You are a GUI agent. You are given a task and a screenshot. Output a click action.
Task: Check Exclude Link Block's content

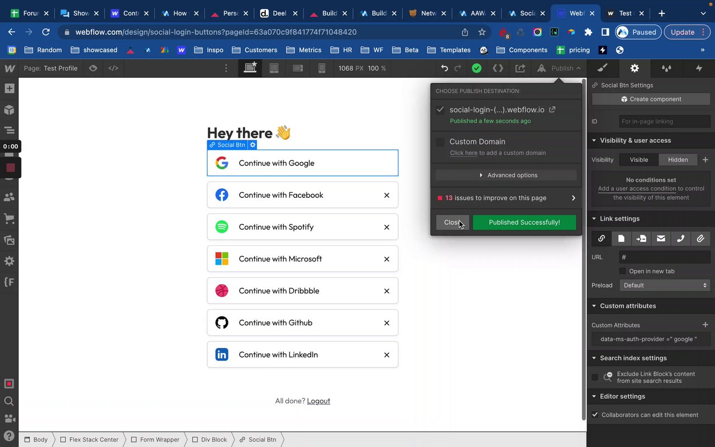tap(595, 377)
